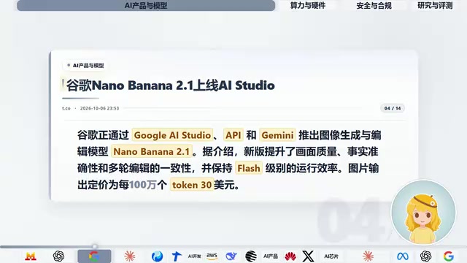Click the t.co source link
467x263 pixels.
coord(66,108)
